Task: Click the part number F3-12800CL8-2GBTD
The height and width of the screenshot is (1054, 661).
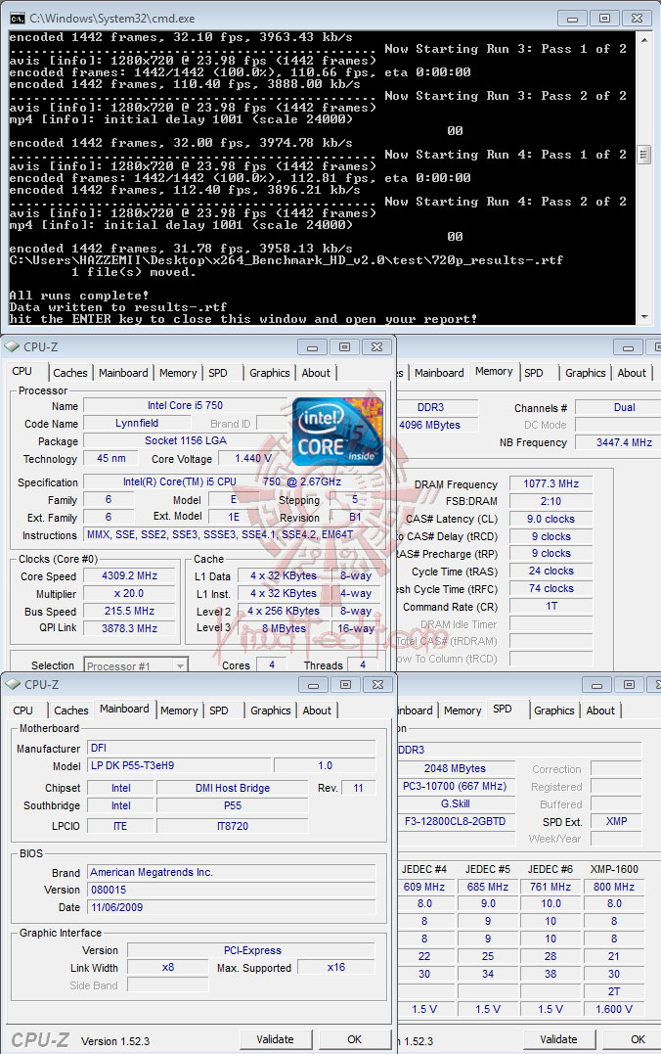Action: pos(456,821)
